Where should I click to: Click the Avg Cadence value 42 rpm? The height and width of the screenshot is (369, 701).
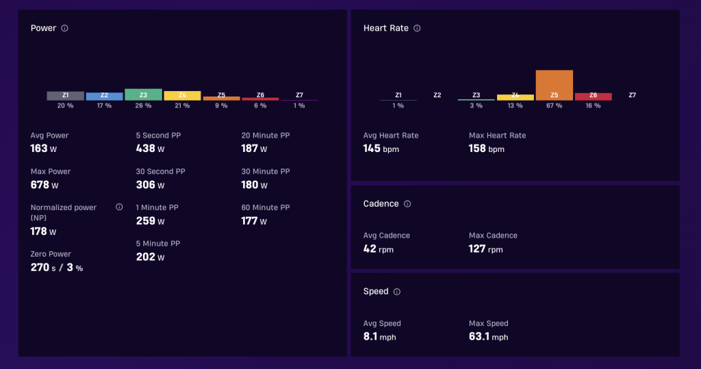[378, 249]
